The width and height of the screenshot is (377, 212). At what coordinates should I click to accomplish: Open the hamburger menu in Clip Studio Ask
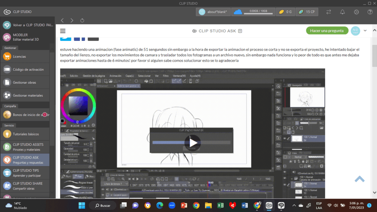click(x=63, y=31)
